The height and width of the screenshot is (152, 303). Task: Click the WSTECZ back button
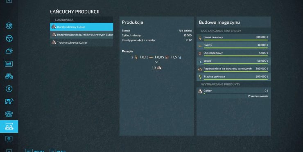coord(35,151)
